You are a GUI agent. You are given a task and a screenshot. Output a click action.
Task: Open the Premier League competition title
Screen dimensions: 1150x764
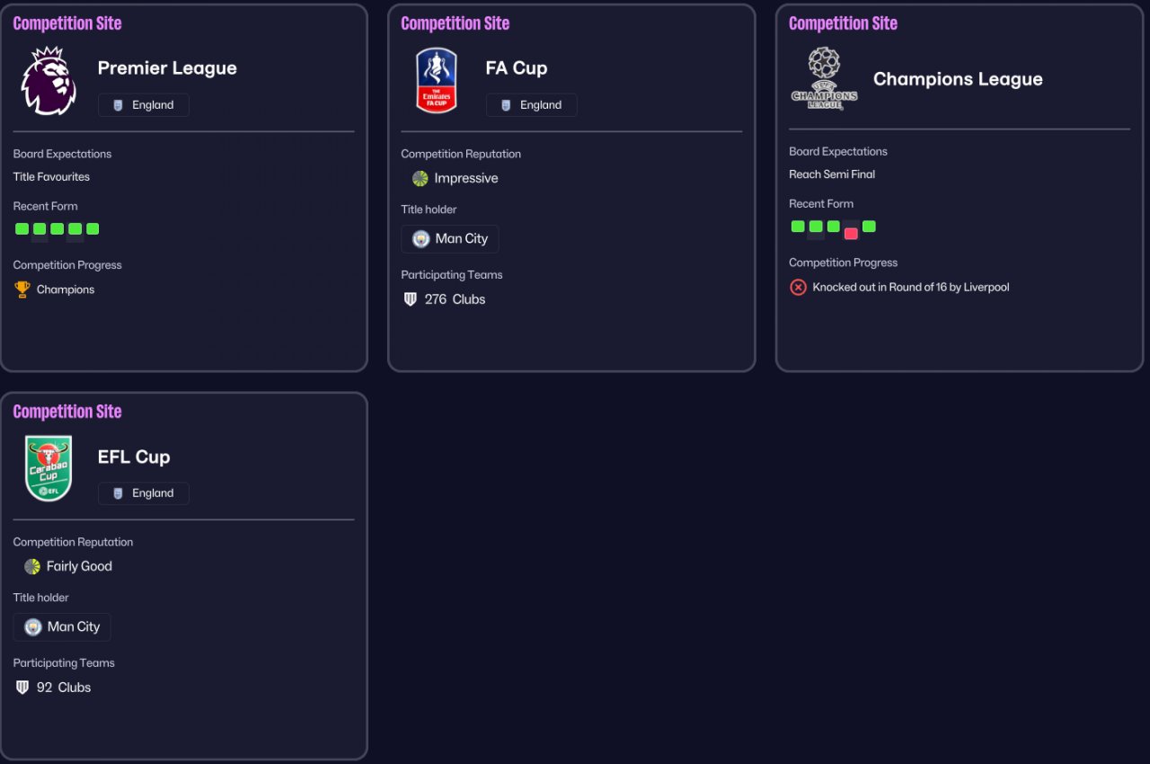coord(167,68)
